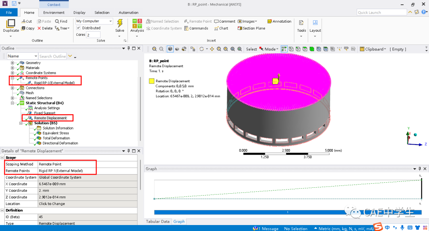Expand the Geometry tree node

[12, 63]
